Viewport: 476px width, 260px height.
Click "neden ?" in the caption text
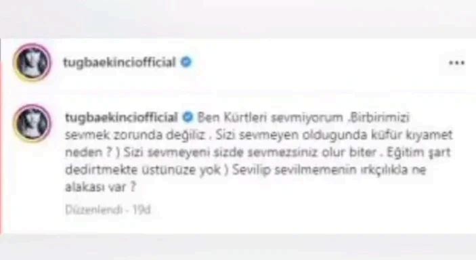pyautogui.click(x=89, y=152)
